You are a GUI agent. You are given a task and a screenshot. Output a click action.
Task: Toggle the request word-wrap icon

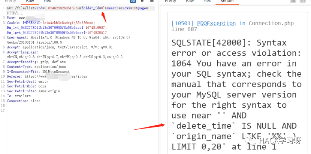[133, 1]
